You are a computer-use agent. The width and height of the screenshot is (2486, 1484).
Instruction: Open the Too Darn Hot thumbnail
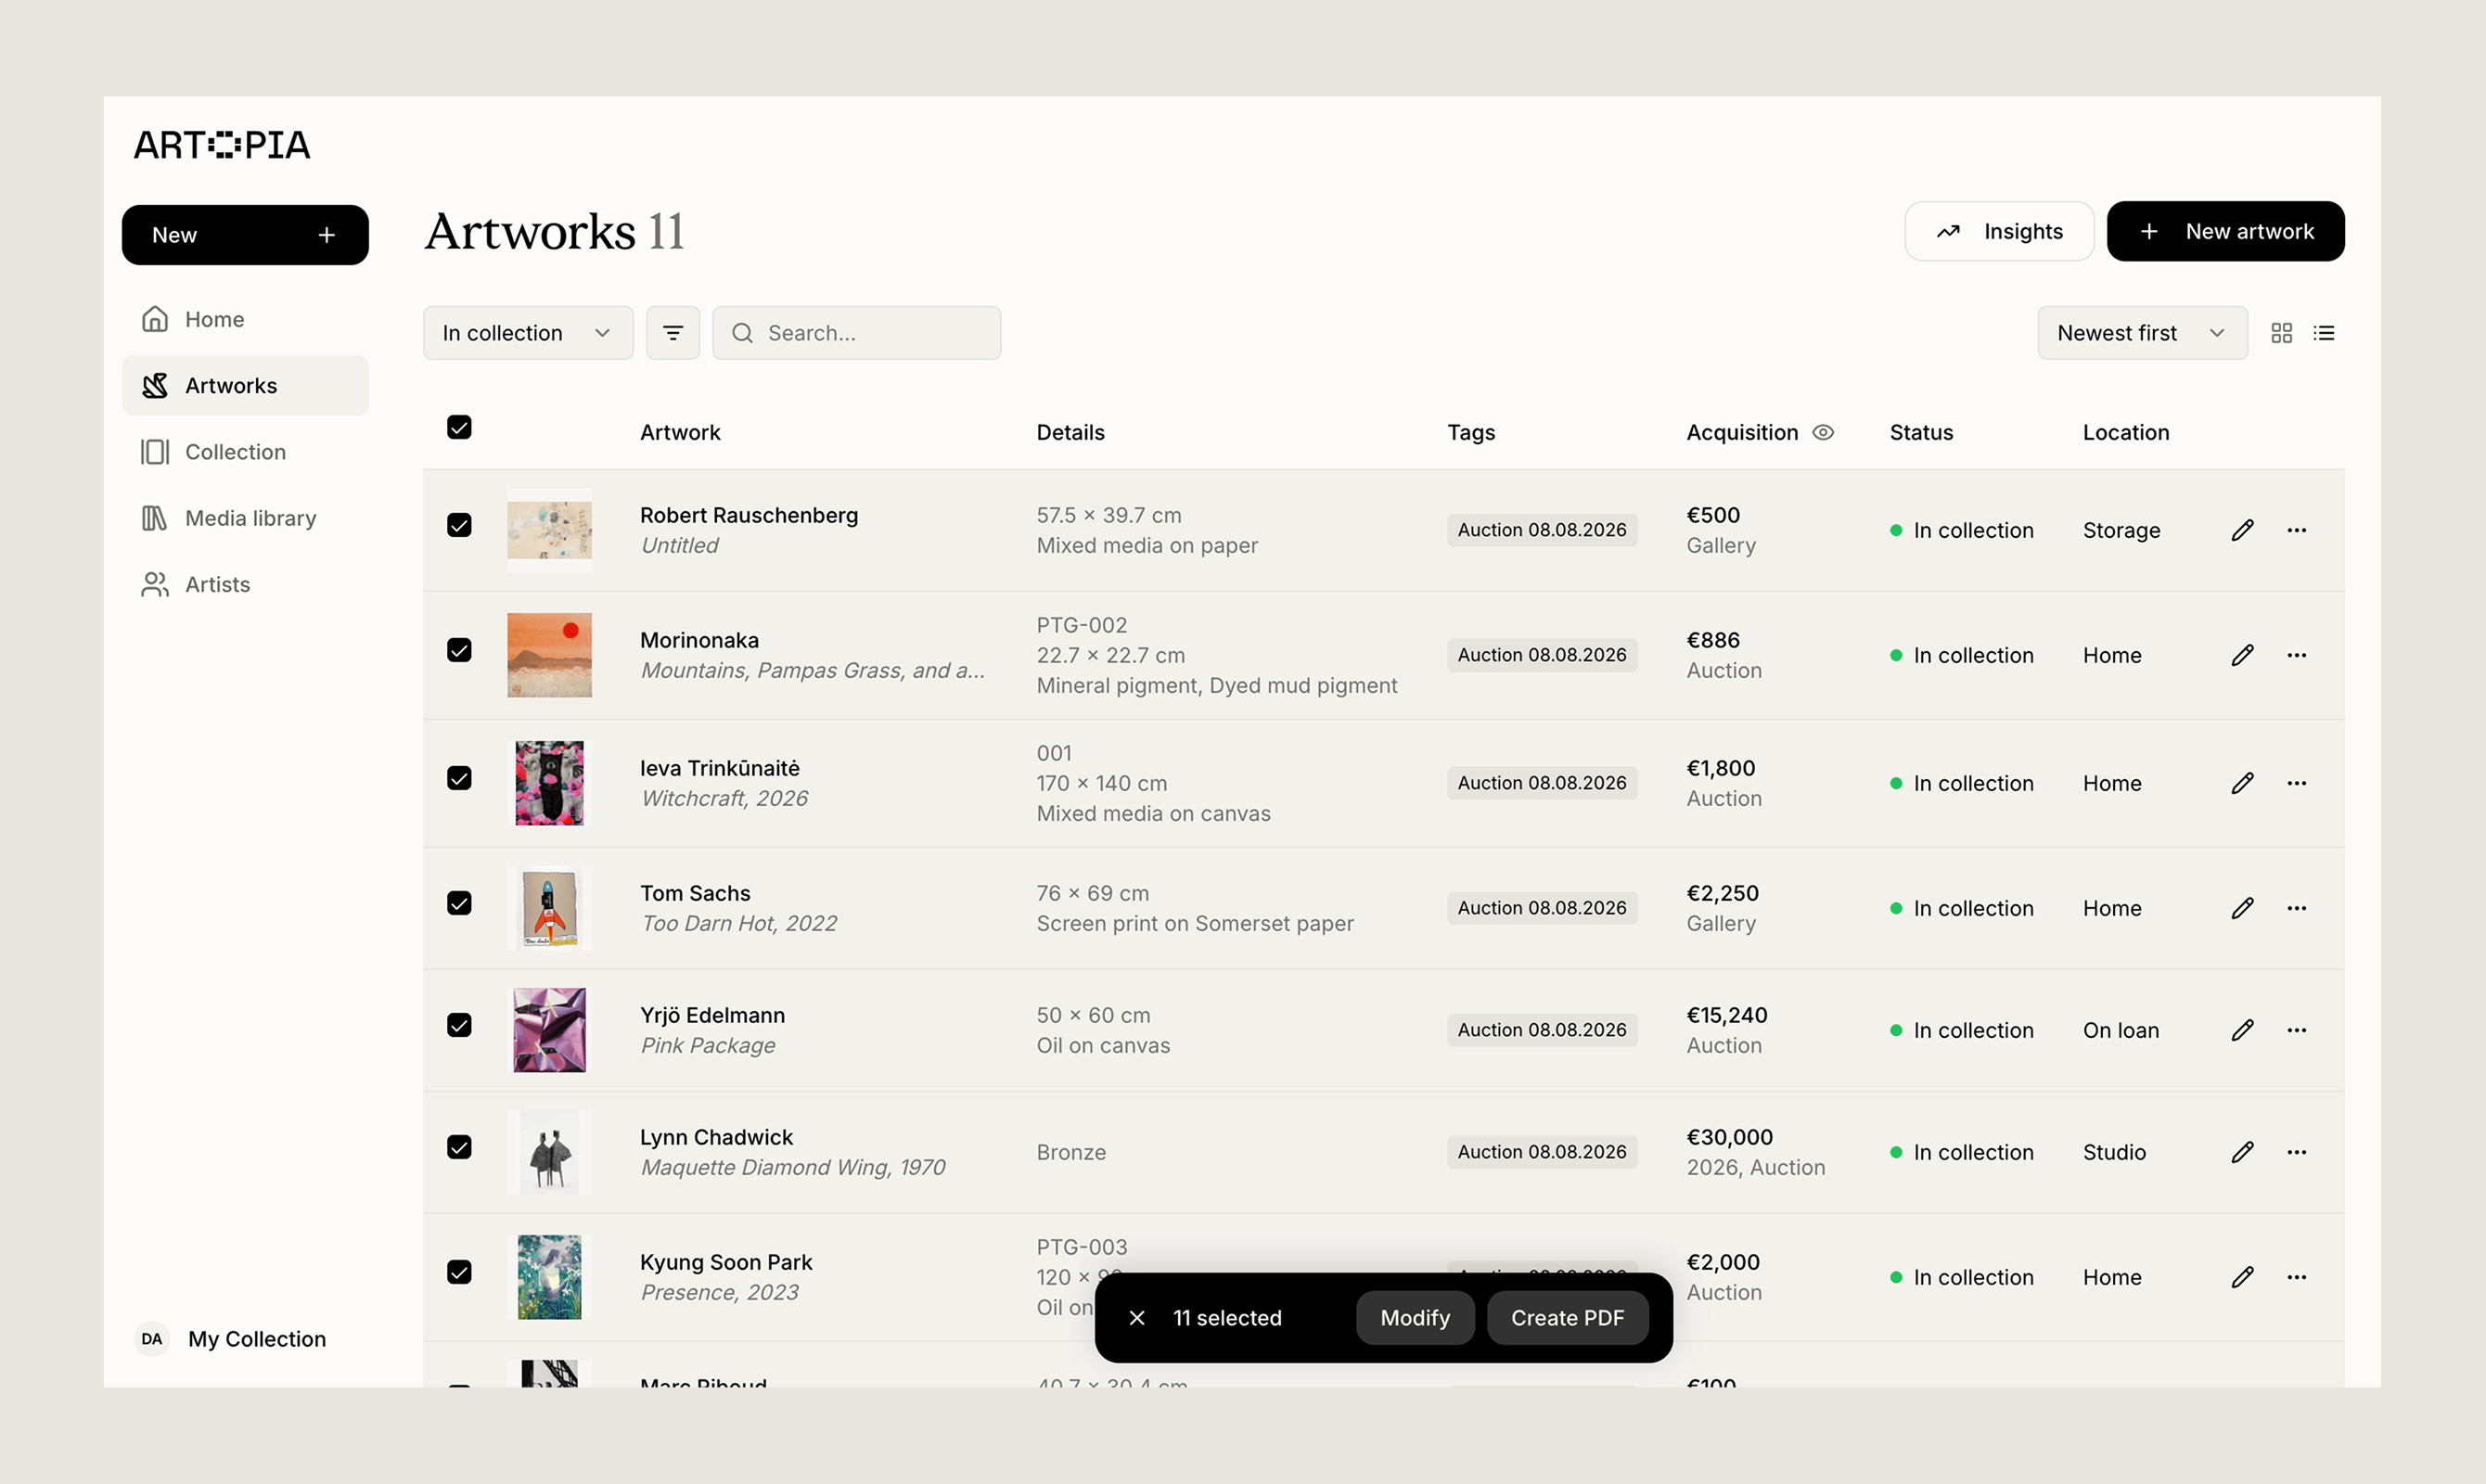tap(549, 908)
